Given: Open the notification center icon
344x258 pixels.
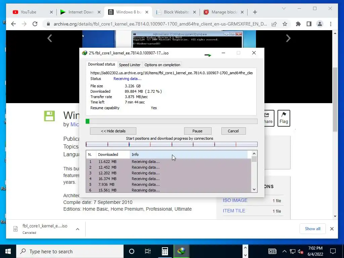Looking at the screenshot, I should (333, 251).
